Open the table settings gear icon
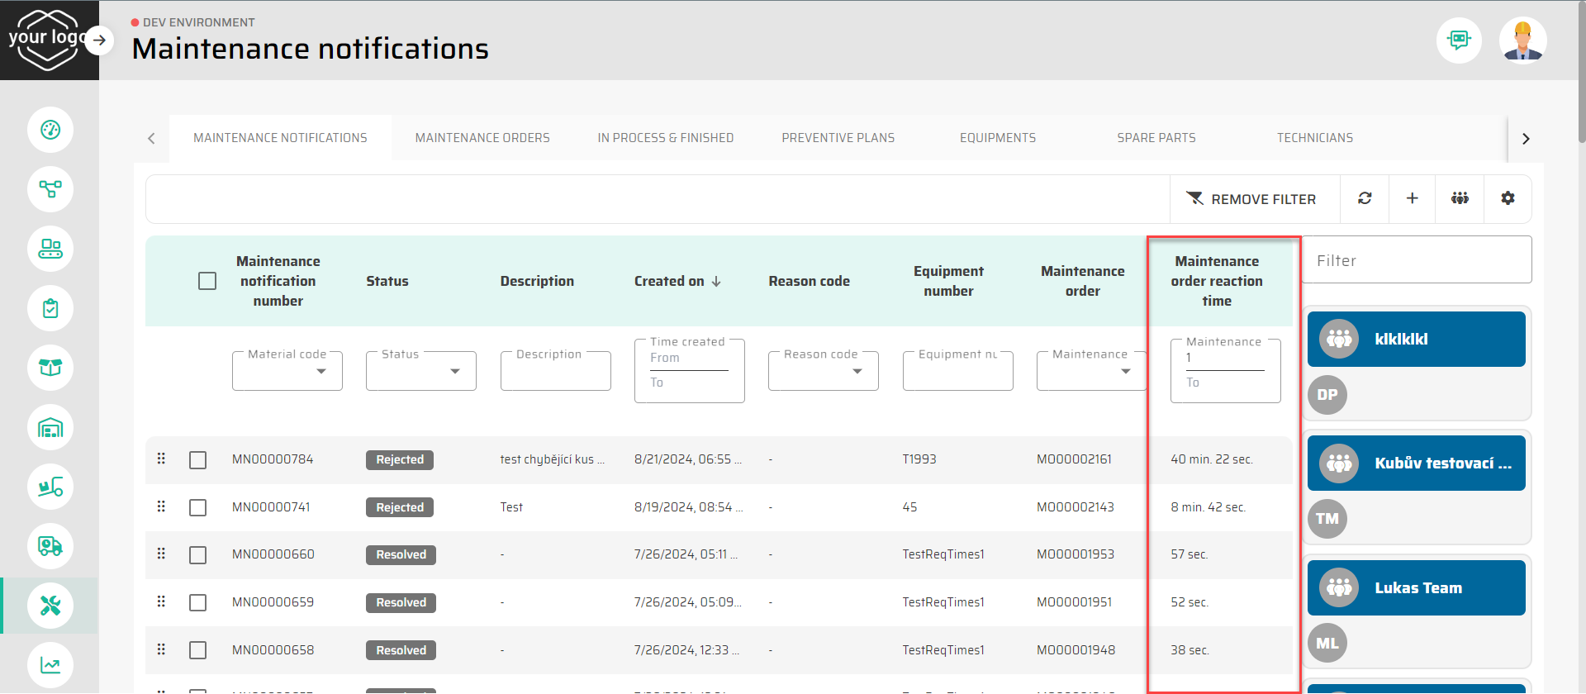The width and height of the screenshot is (1586, 694). pos(1508,198)
